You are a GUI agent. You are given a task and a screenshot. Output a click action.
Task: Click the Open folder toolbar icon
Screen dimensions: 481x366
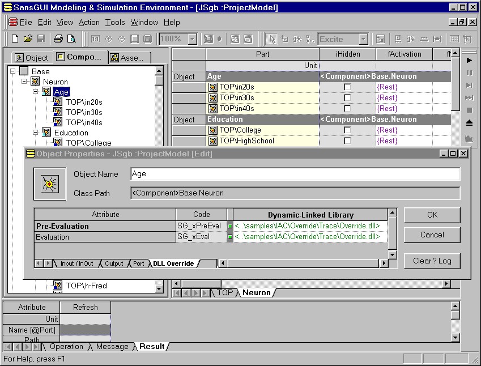coord(28,39)
